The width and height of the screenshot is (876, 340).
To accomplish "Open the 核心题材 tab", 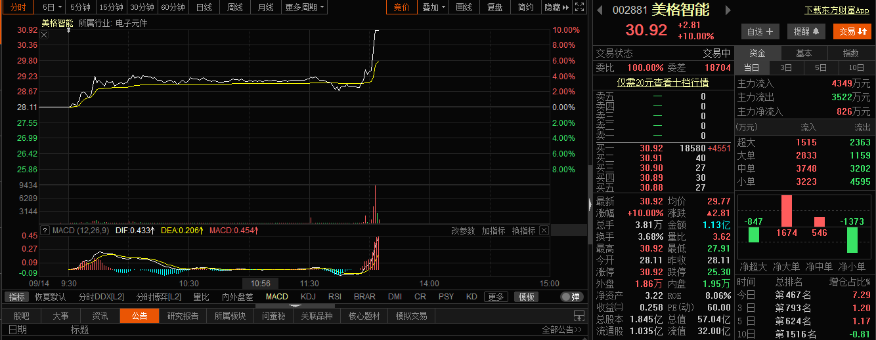I will click(x=364, y=316).
